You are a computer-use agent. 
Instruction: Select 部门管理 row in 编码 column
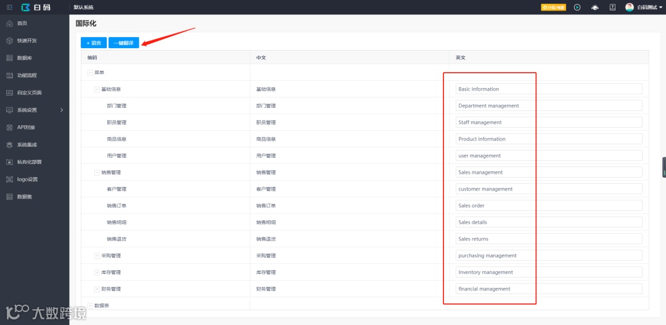point(117,106)
